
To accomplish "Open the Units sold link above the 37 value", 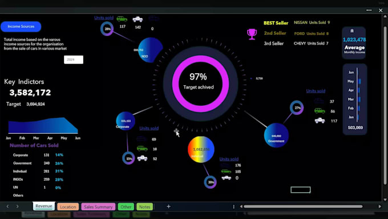I will tap(316, 91).
